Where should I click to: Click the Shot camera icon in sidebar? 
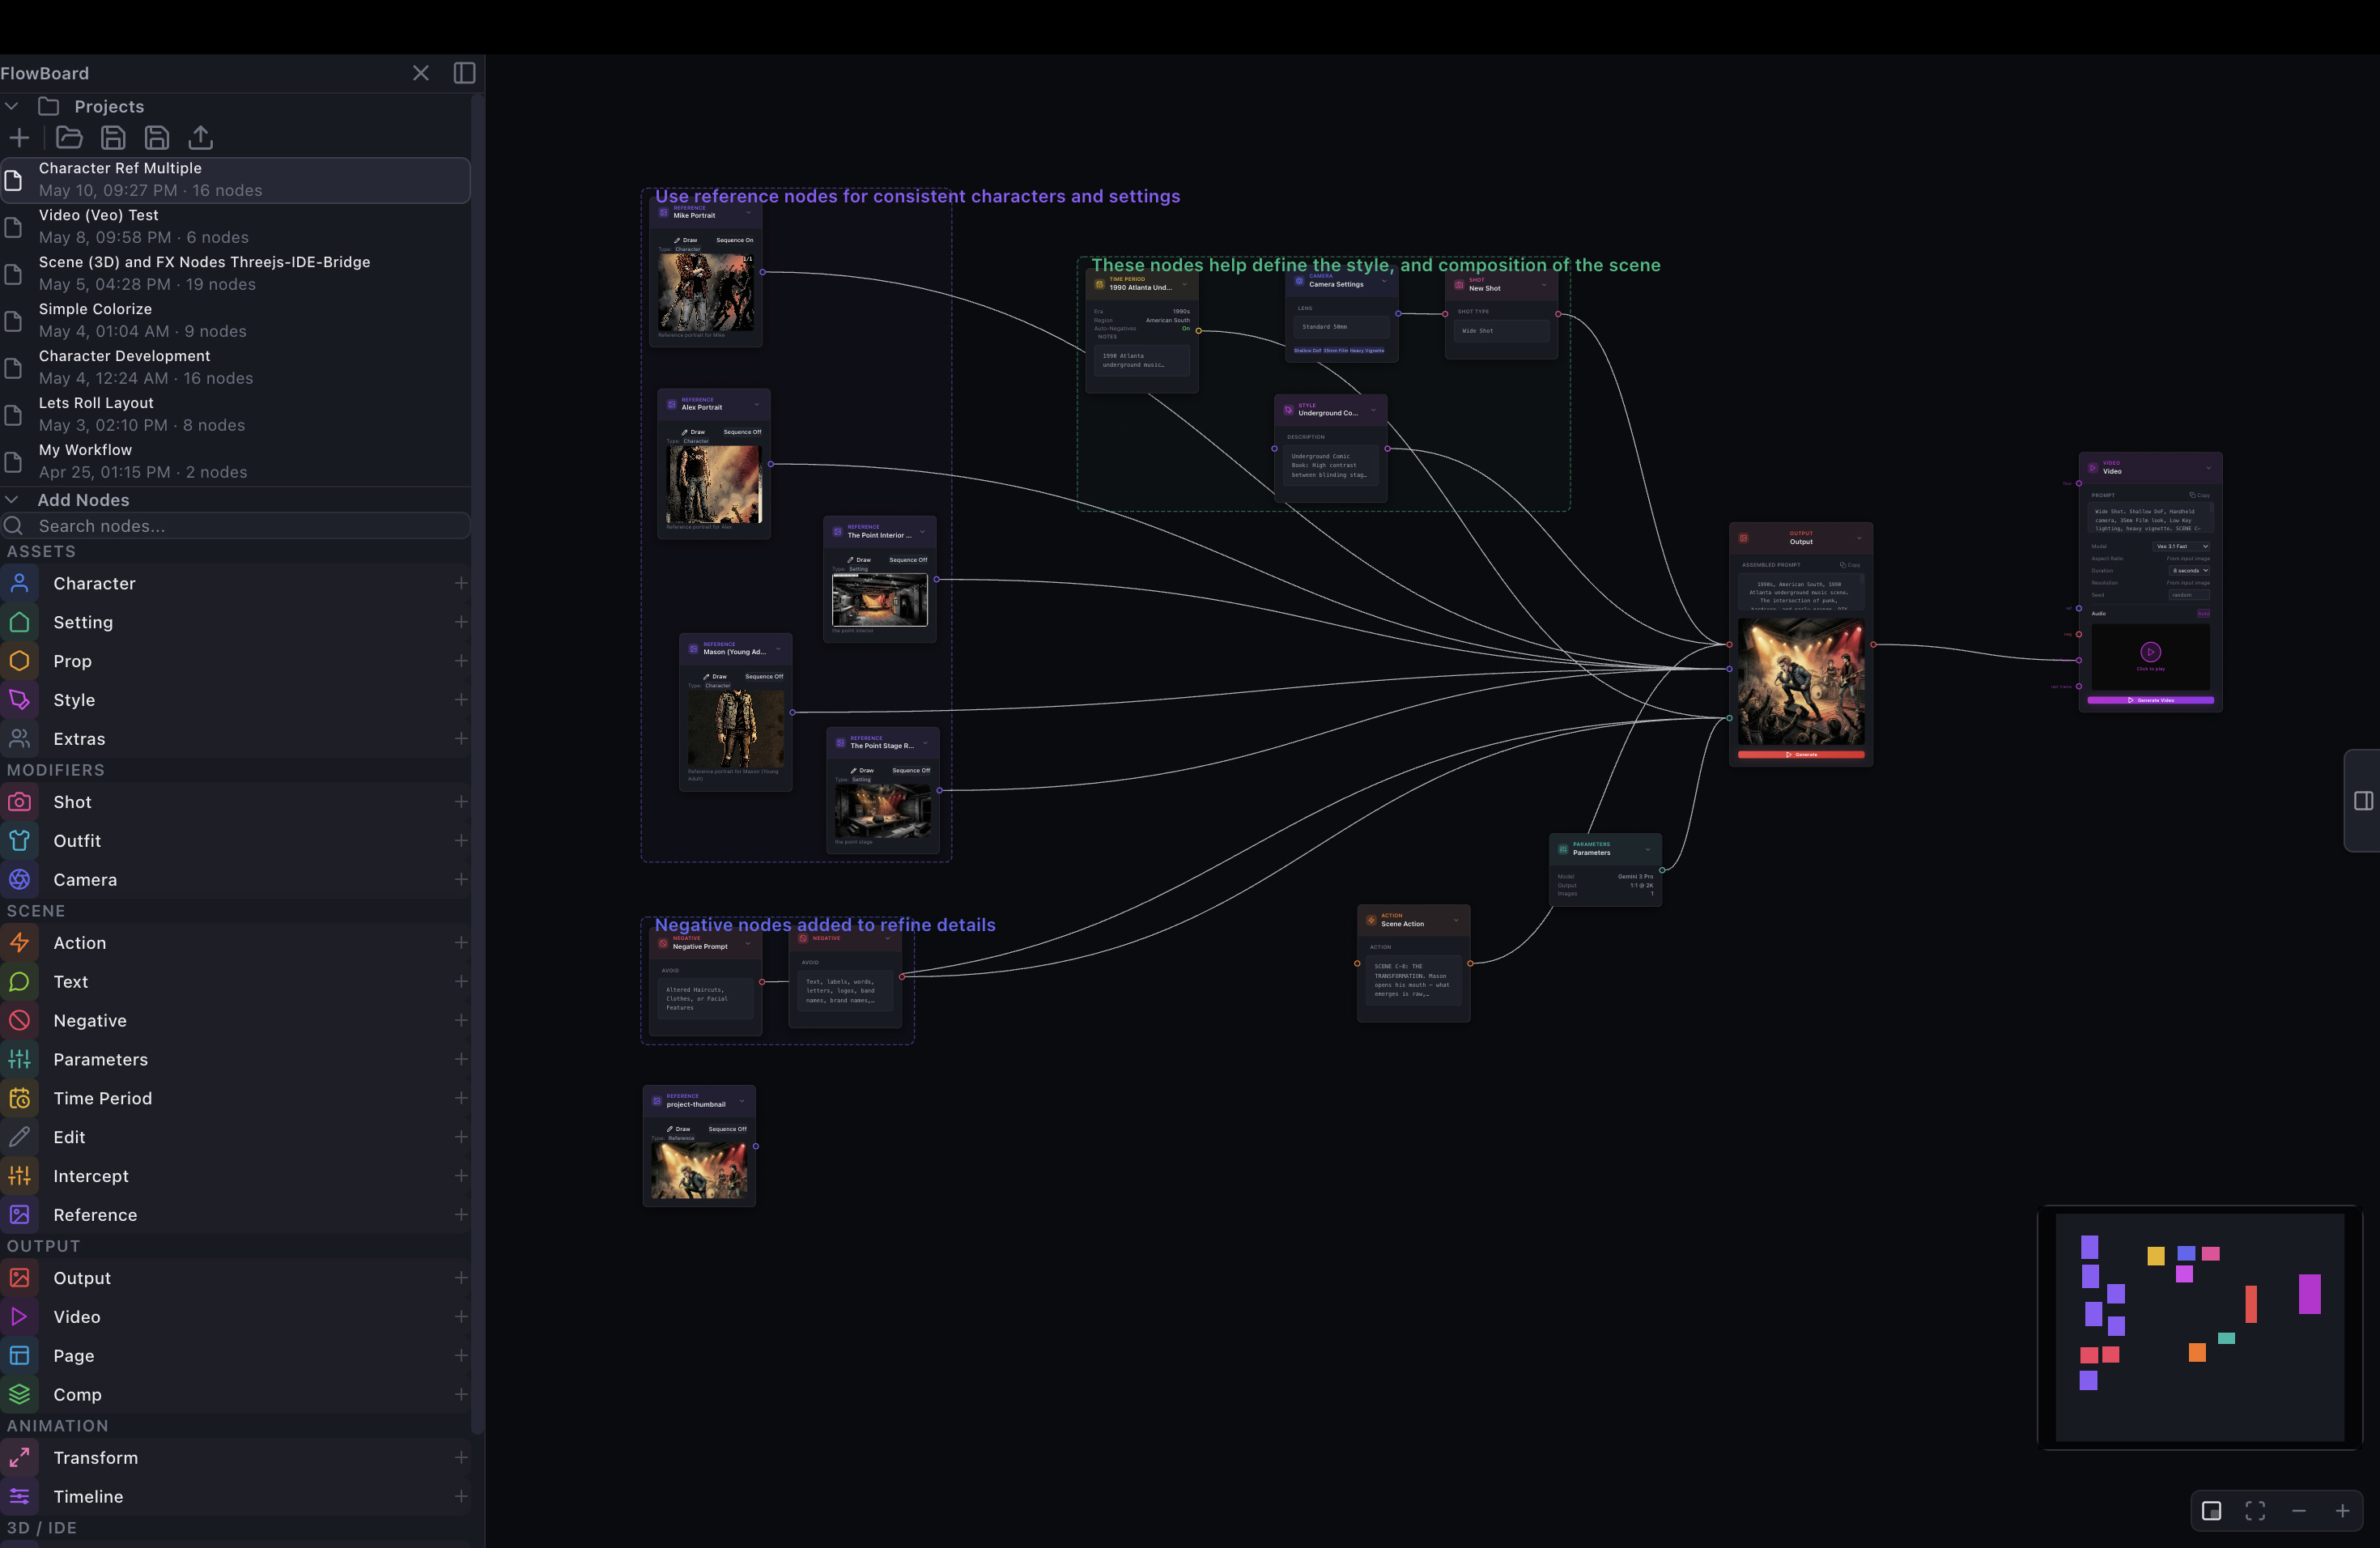point(20,802)
